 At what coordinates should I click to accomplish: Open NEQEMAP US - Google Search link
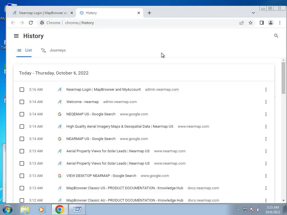[x=91, y=114]
